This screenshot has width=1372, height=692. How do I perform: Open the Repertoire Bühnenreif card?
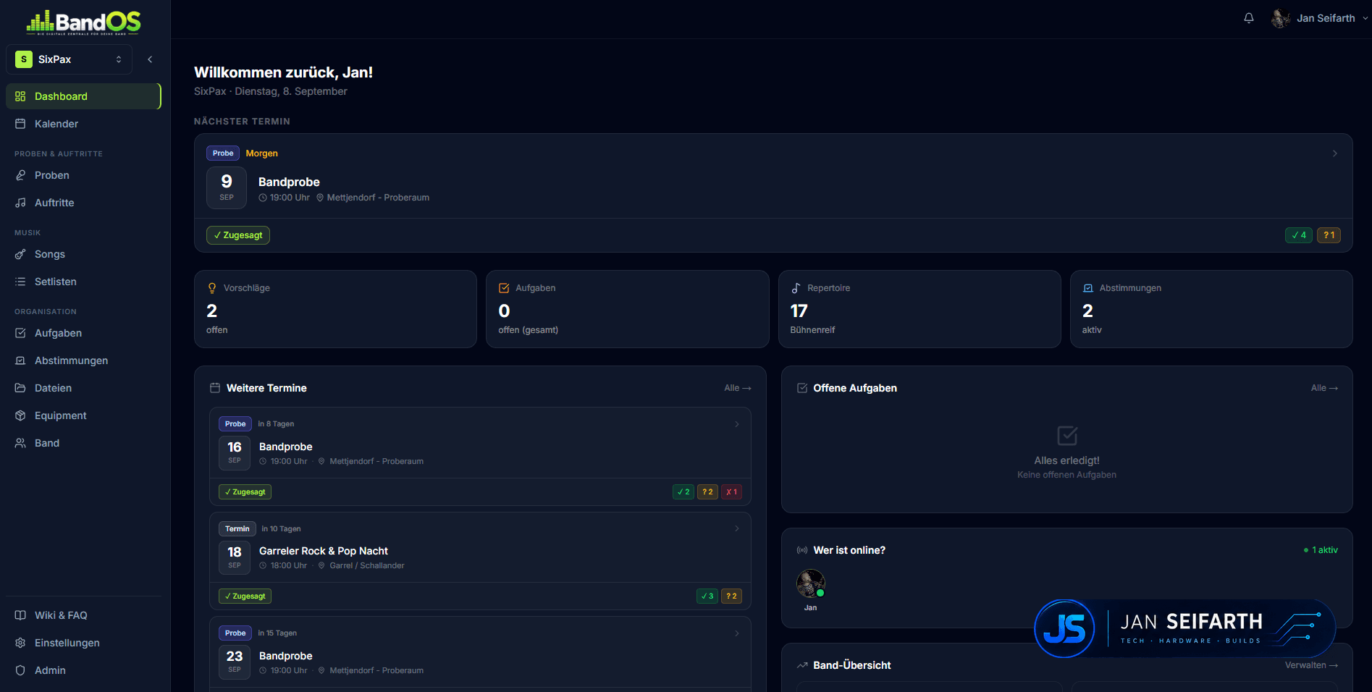pyautogui.click(x=919, y=309)
